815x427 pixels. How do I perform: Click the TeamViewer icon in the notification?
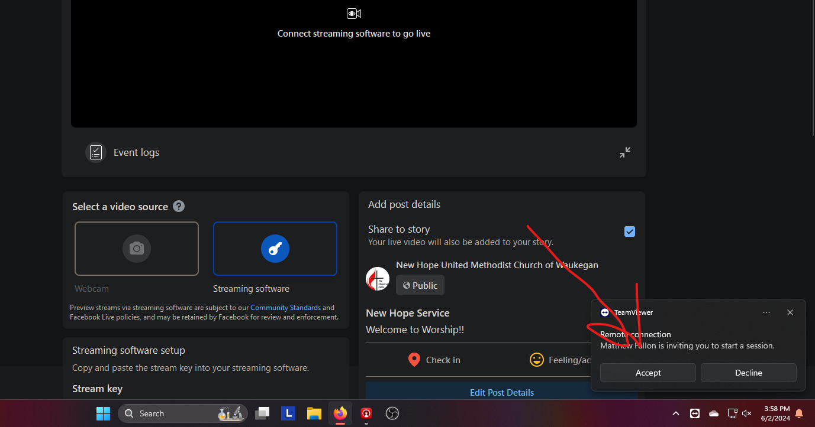click(x=605, y=312)
